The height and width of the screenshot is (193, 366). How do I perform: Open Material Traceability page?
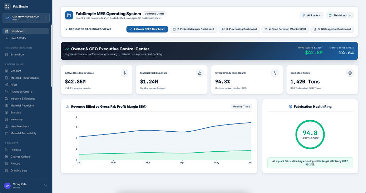point(26,133)
